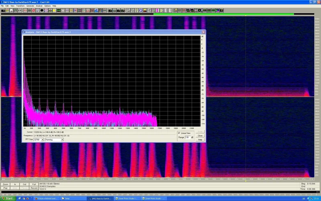Click the New file icon in toolbar
Image resolution: width=321 pixels, height=201 pixels.
(x=3, y=10)
